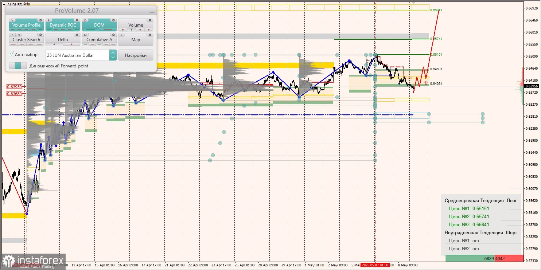The width and height of the screenshot is (541, 270).
Task: Toggle the Volume indicator
Action: click(x=136, y=25)
